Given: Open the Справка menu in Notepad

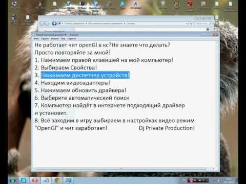Looking at the screenshot, I should tap(72, 39).
